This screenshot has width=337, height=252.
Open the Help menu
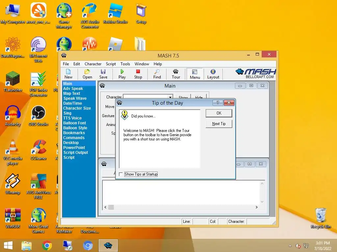(x=158, y=64)
